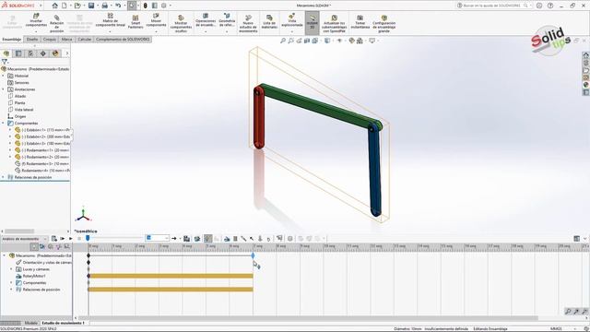590x332 pixels.
Task: Open the DisplayManager tab icon
Action: point(55,53)
